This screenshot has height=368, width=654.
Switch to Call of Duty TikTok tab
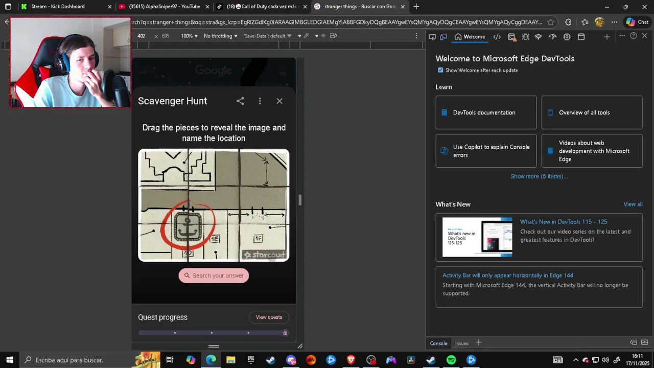point(262,7)
